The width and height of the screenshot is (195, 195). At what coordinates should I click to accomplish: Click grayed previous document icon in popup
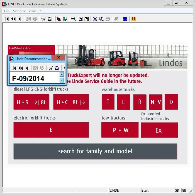[36, 68]
